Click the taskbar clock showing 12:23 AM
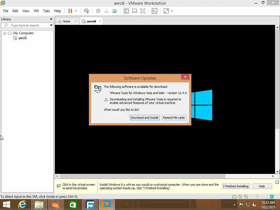The image size is (280, 210). (x=268, y=205)
